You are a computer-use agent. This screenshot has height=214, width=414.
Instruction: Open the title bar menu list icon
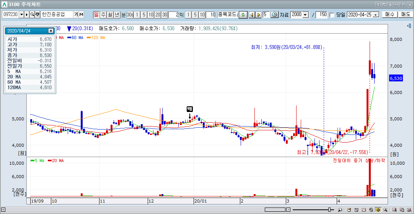click(396, 5)
